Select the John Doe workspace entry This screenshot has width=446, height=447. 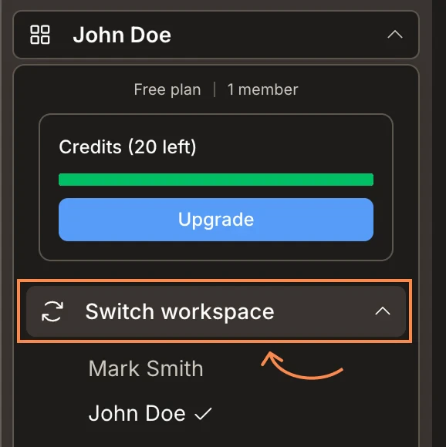point(137,413)
